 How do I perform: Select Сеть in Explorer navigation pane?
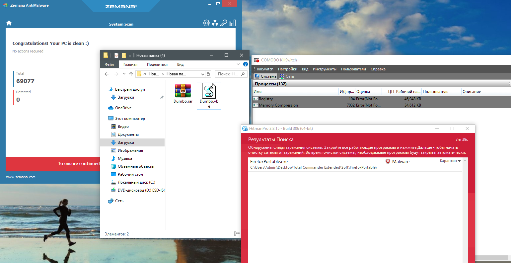[x=116, y=201]
